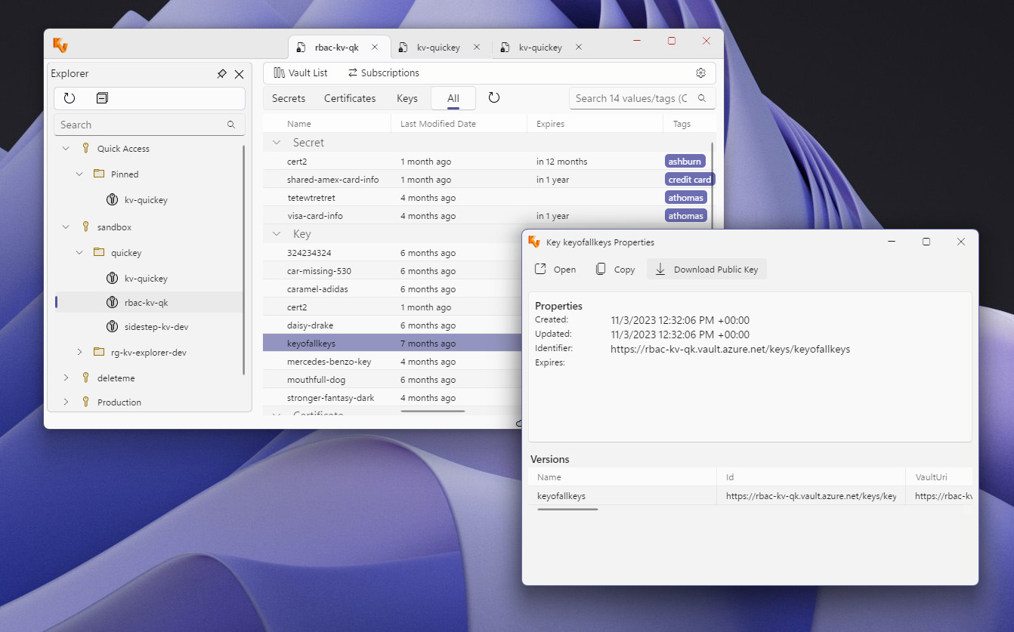Switch to the Keys filter tab
This screenshot has width=1014, height=632.
(x=407, y=98)
